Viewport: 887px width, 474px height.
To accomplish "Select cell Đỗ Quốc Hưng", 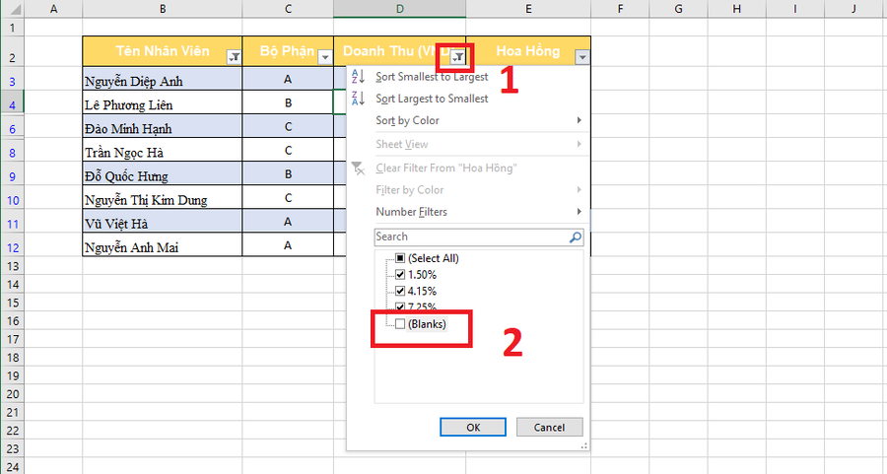I will click(163, 173).
